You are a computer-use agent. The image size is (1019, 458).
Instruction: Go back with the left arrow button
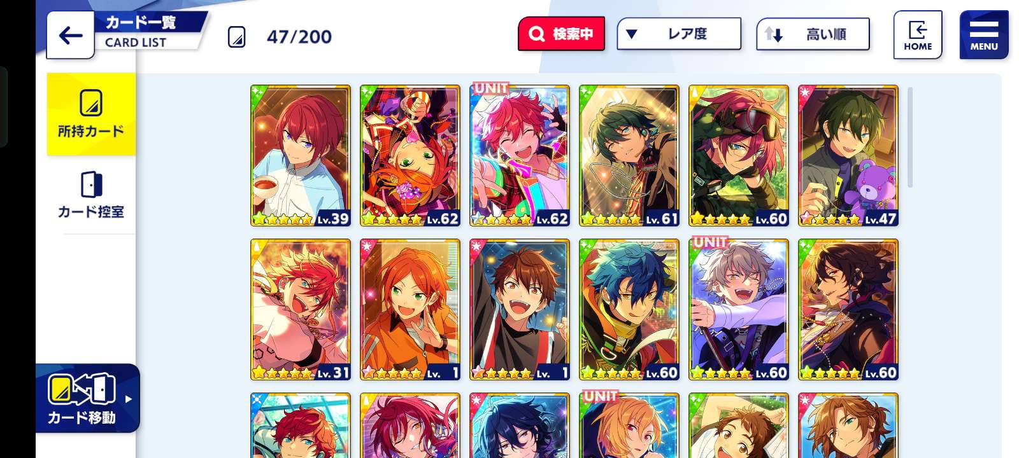click(x=70, y=36)
